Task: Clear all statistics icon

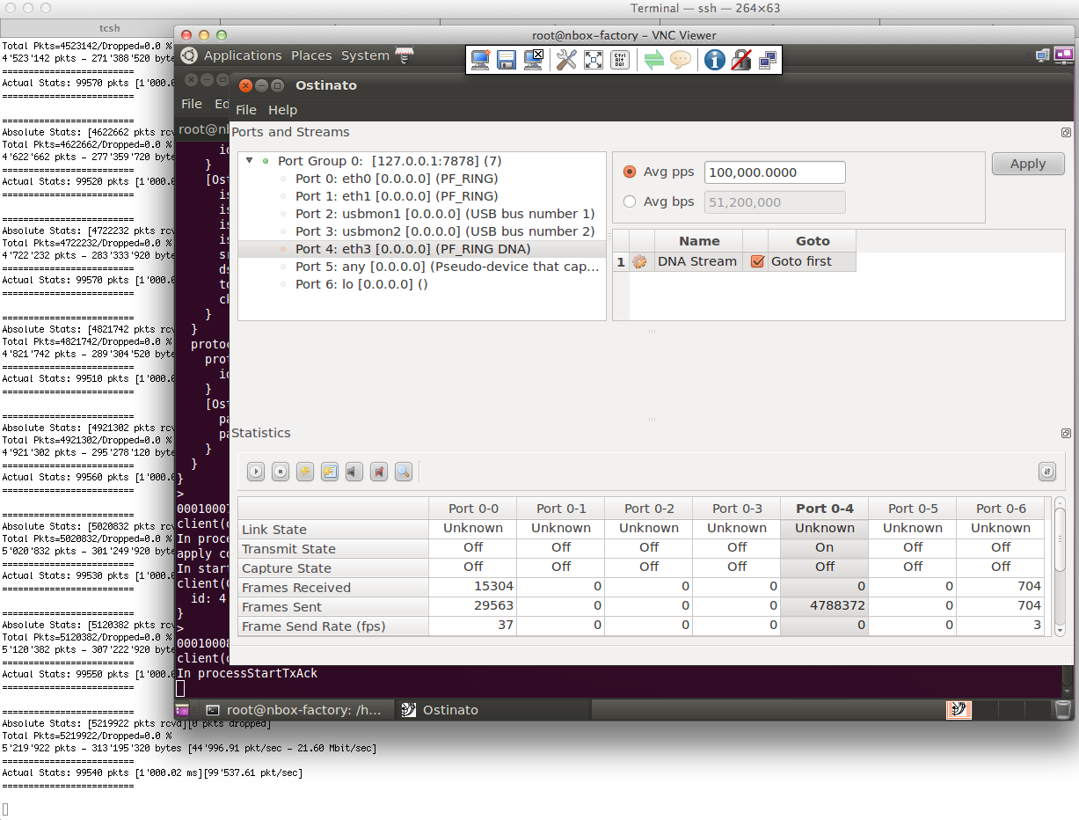Action: [330, 472]
